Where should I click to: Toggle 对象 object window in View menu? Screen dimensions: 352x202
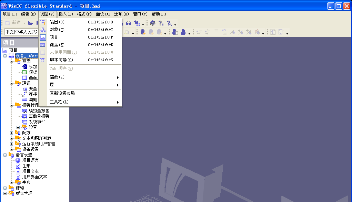click(81, 30)
